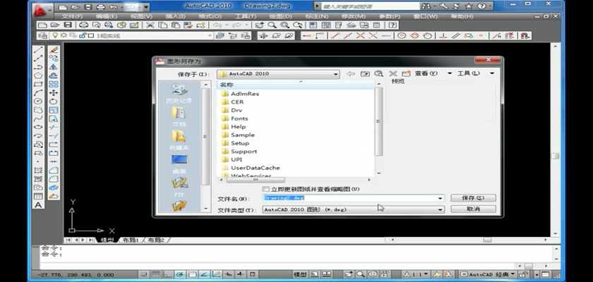Click the go back arrow in save dialog
Viewport: 593px width, 282px height.
pos(351,73)
